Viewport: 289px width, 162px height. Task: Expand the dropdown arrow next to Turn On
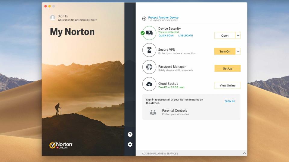[238, 51]
